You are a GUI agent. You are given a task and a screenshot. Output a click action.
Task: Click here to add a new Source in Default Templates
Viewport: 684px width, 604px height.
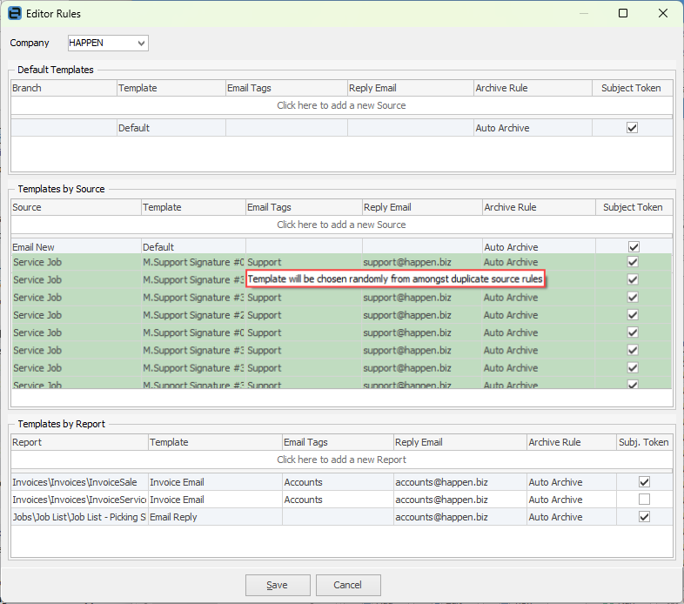(x=341, y=105)
